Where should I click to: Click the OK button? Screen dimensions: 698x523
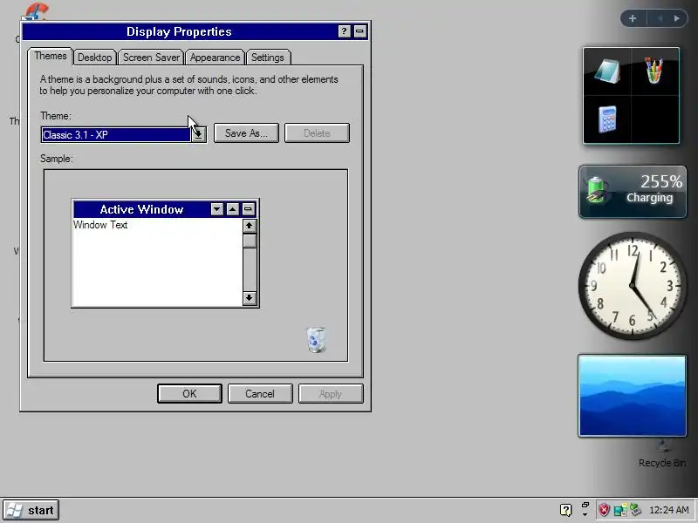click(189, 394)
